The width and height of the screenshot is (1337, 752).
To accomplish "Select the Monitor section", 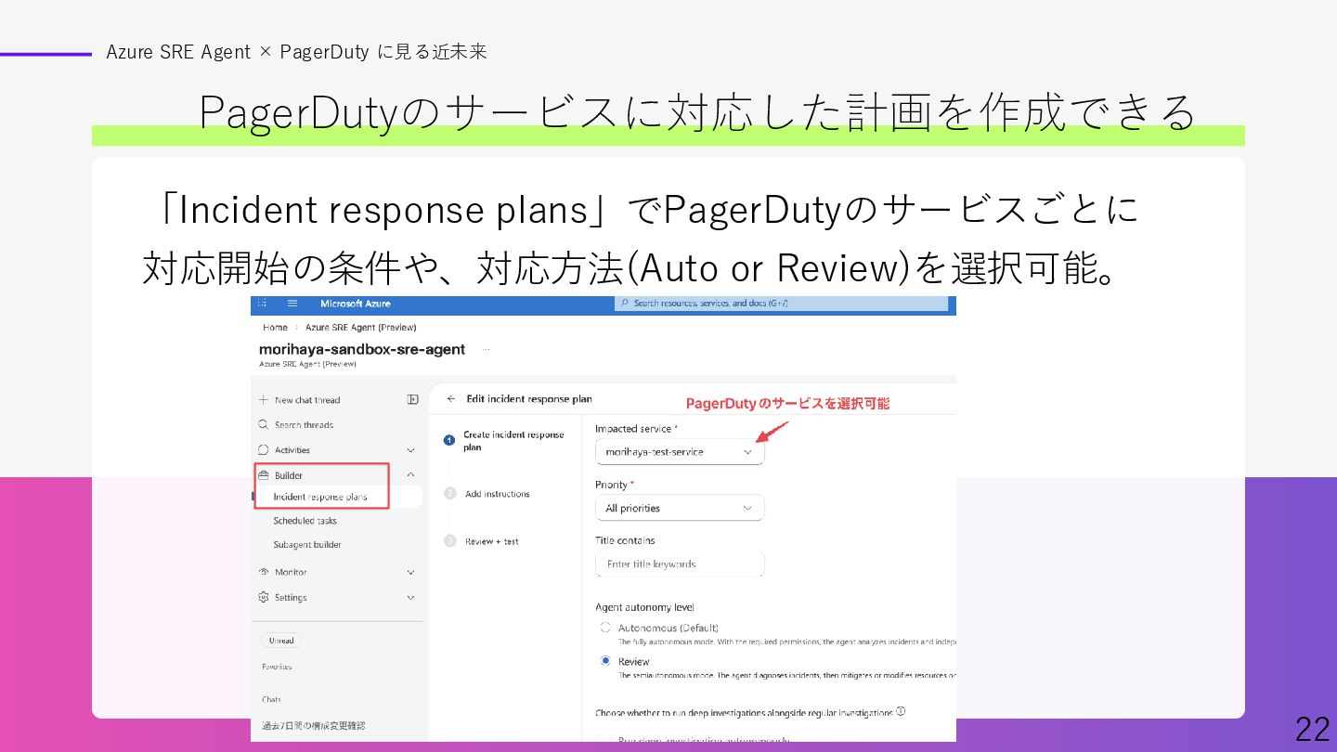I will [291, 573].
